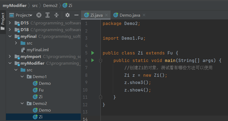This screenshot has height=121, width=228.
Task: Close the Zi.java tab
Action: click(x=106, y=15)
